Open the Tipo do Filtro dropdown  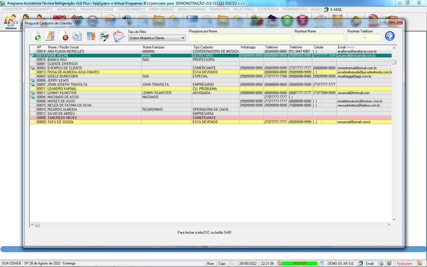tap(156, 38)
